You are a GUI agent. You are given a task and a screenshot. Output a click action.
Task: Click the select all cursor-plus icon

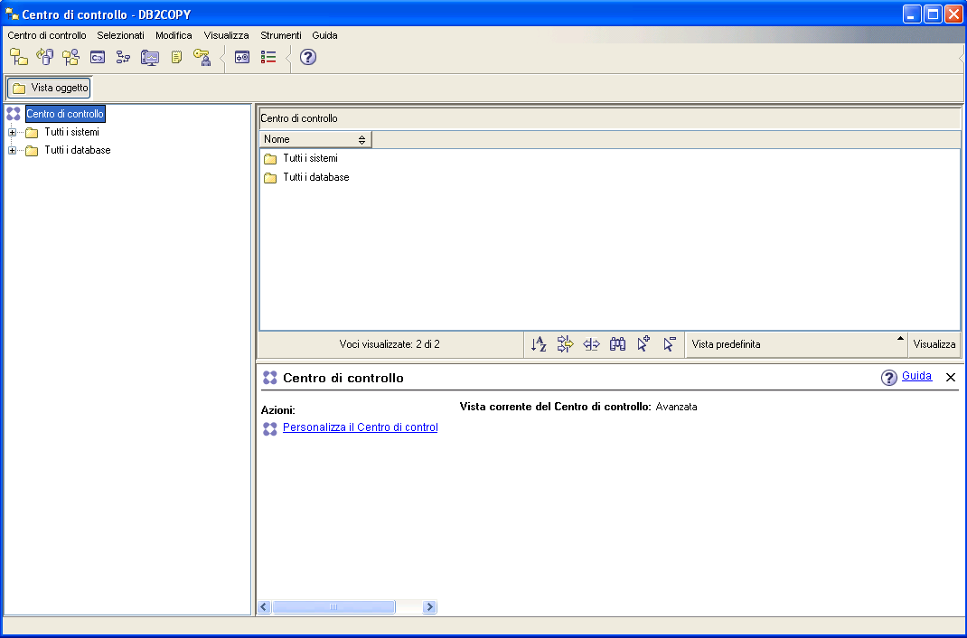pyautogui.click(x=643, y=343)
